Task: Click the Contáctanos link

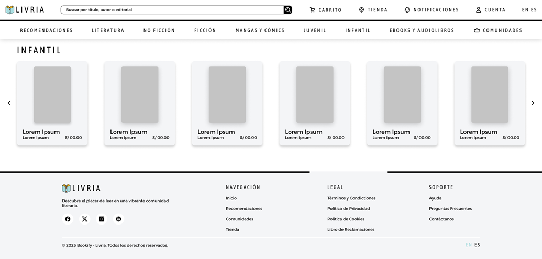Action: click(441, 219)
